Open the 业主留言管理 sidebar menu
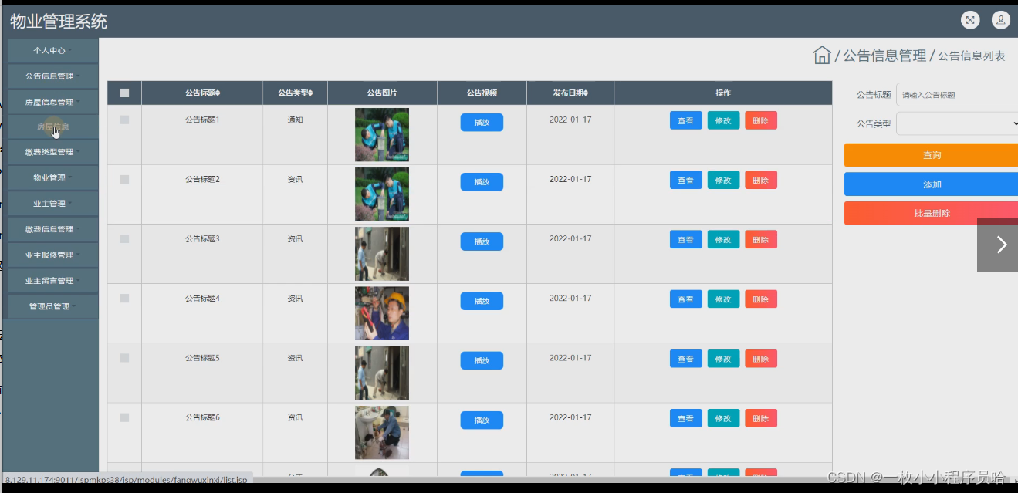 [x=52, y=281]
